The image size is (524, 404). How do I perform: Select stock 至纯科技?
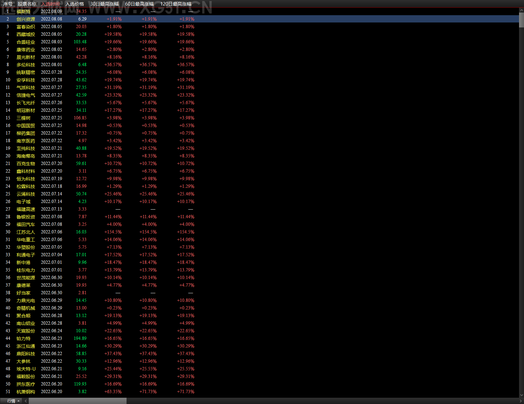pos(26,148)
